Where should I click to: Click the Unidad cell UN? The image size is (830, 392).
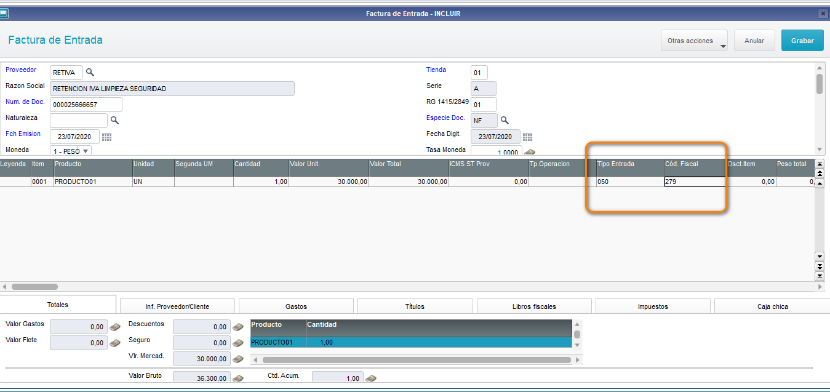point(153,182)
